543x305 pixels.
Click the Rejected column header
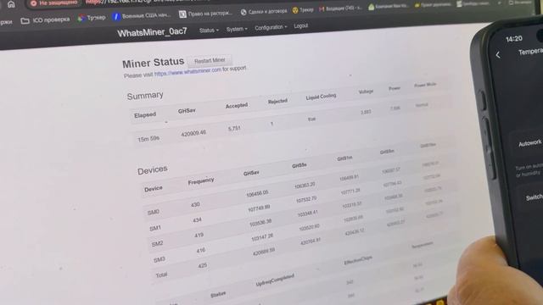tap(277, 102)
